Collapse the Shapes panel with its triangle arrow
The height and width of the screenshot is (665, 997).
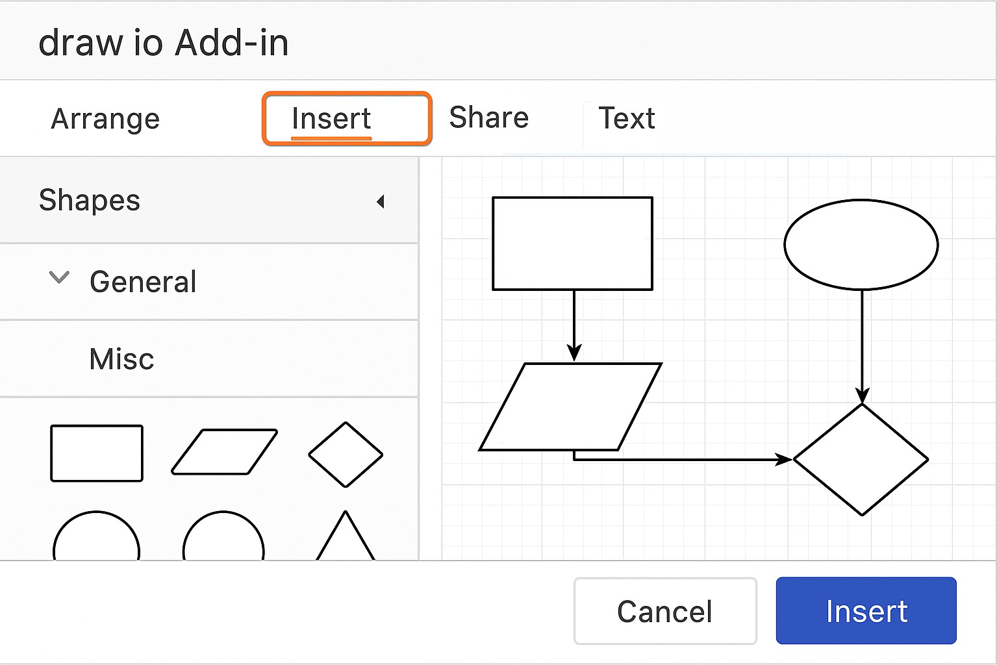coord(381,202)
